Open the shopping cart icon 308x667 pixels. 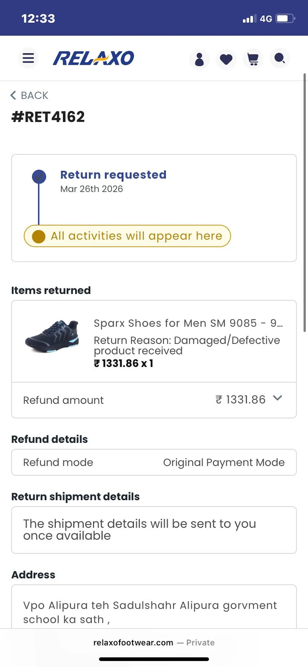tap(253, 59)
